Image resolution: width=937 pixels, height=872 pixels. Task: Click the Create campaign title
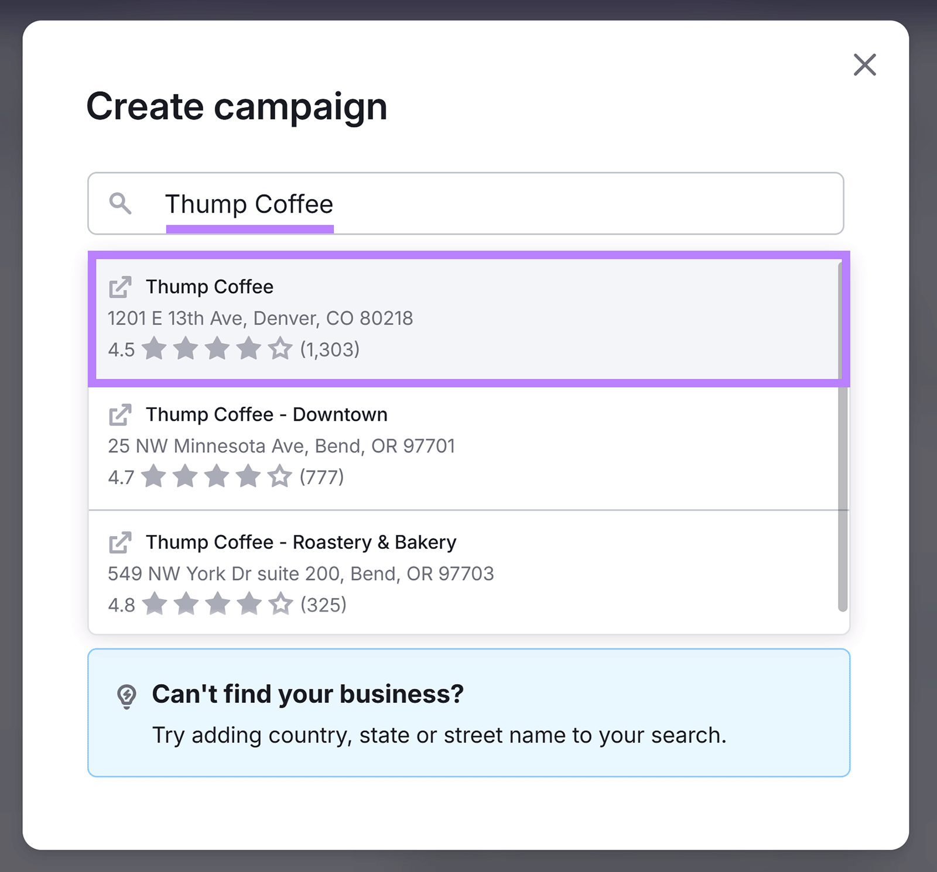[237, 107]
